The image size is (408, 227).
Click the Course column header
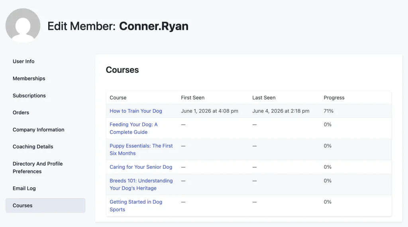pos(118,98)
